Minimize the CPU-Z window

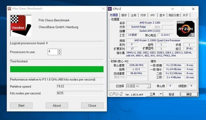pos(173,9)
